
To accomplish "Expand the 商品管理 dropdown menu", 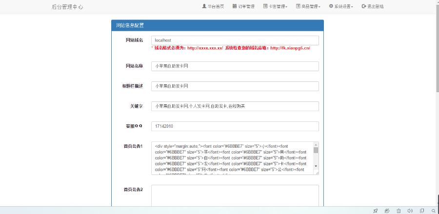I will (308, 6).
